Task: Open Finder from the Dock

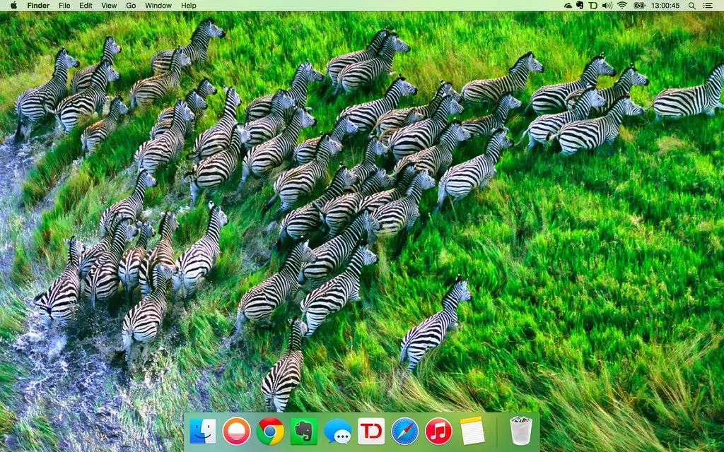Action: click(x=203, y=432)
